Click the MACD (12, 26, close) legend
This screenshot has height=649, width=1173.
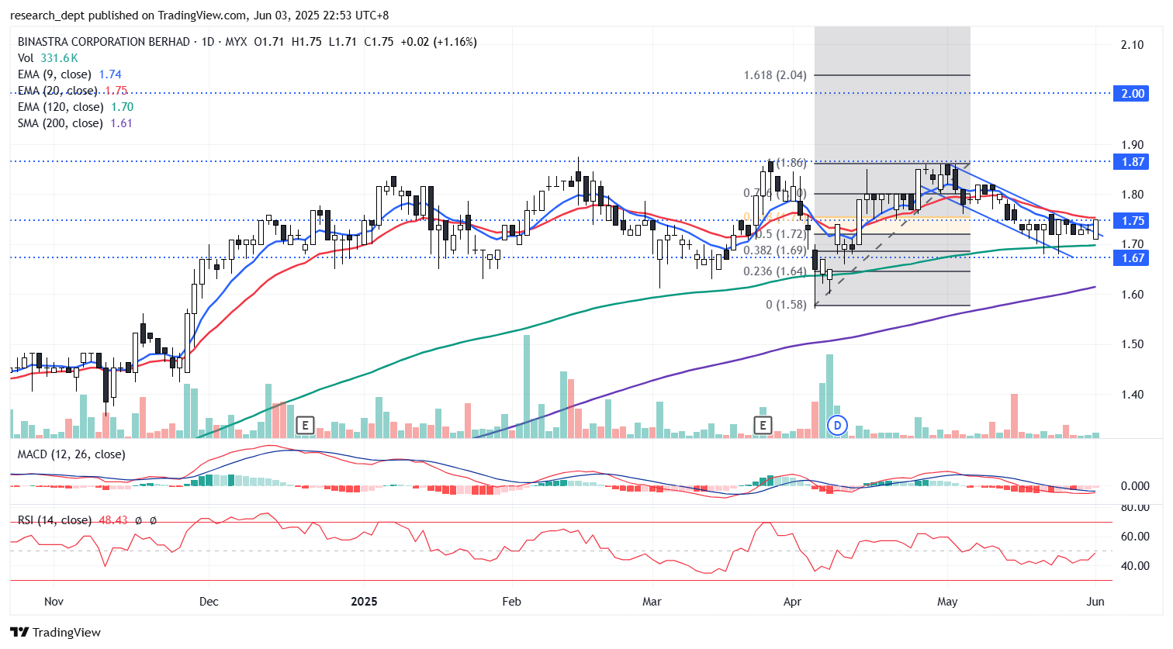[x=71, y=454]
